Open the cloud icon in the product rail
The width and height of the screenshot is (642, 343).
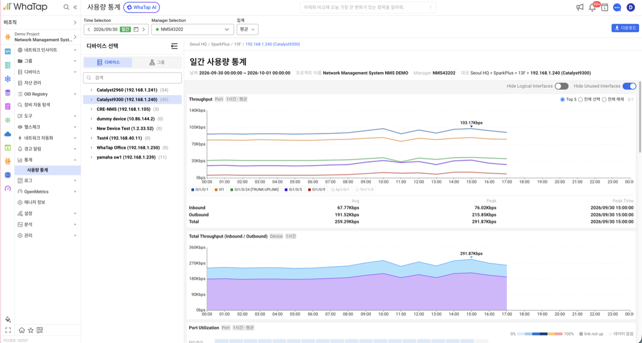coord(7,134)
